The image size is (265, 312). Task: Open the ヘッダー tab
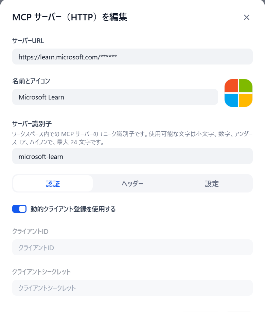coord(132,184)
